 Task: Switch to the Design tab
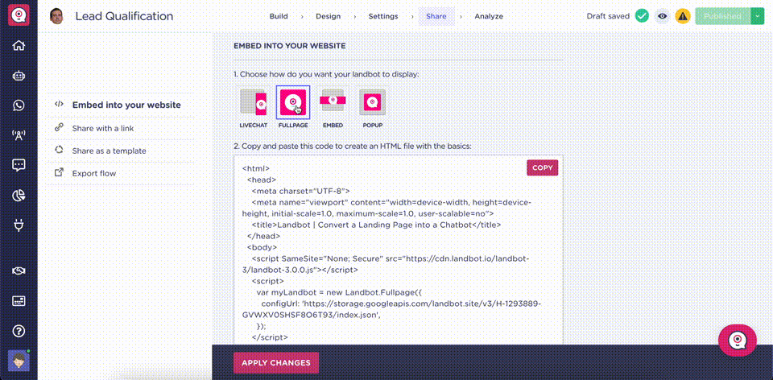pos(329,16)
